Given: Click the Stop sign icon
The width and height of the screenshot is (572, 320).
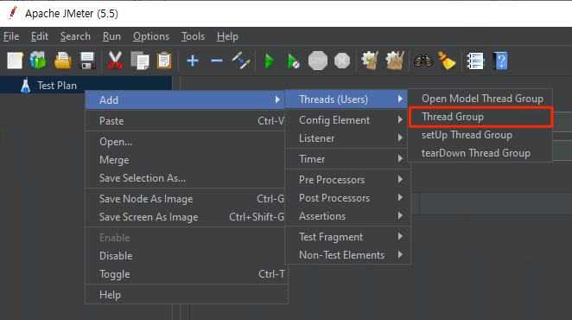Looking at the screenshot, I should pos(318,61).
